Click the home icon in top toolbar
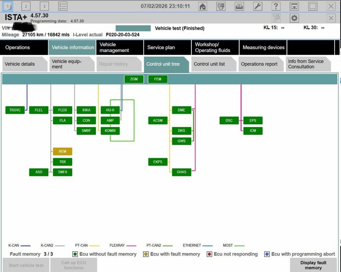This screenshot has height=272, width=341. [202, 6]
